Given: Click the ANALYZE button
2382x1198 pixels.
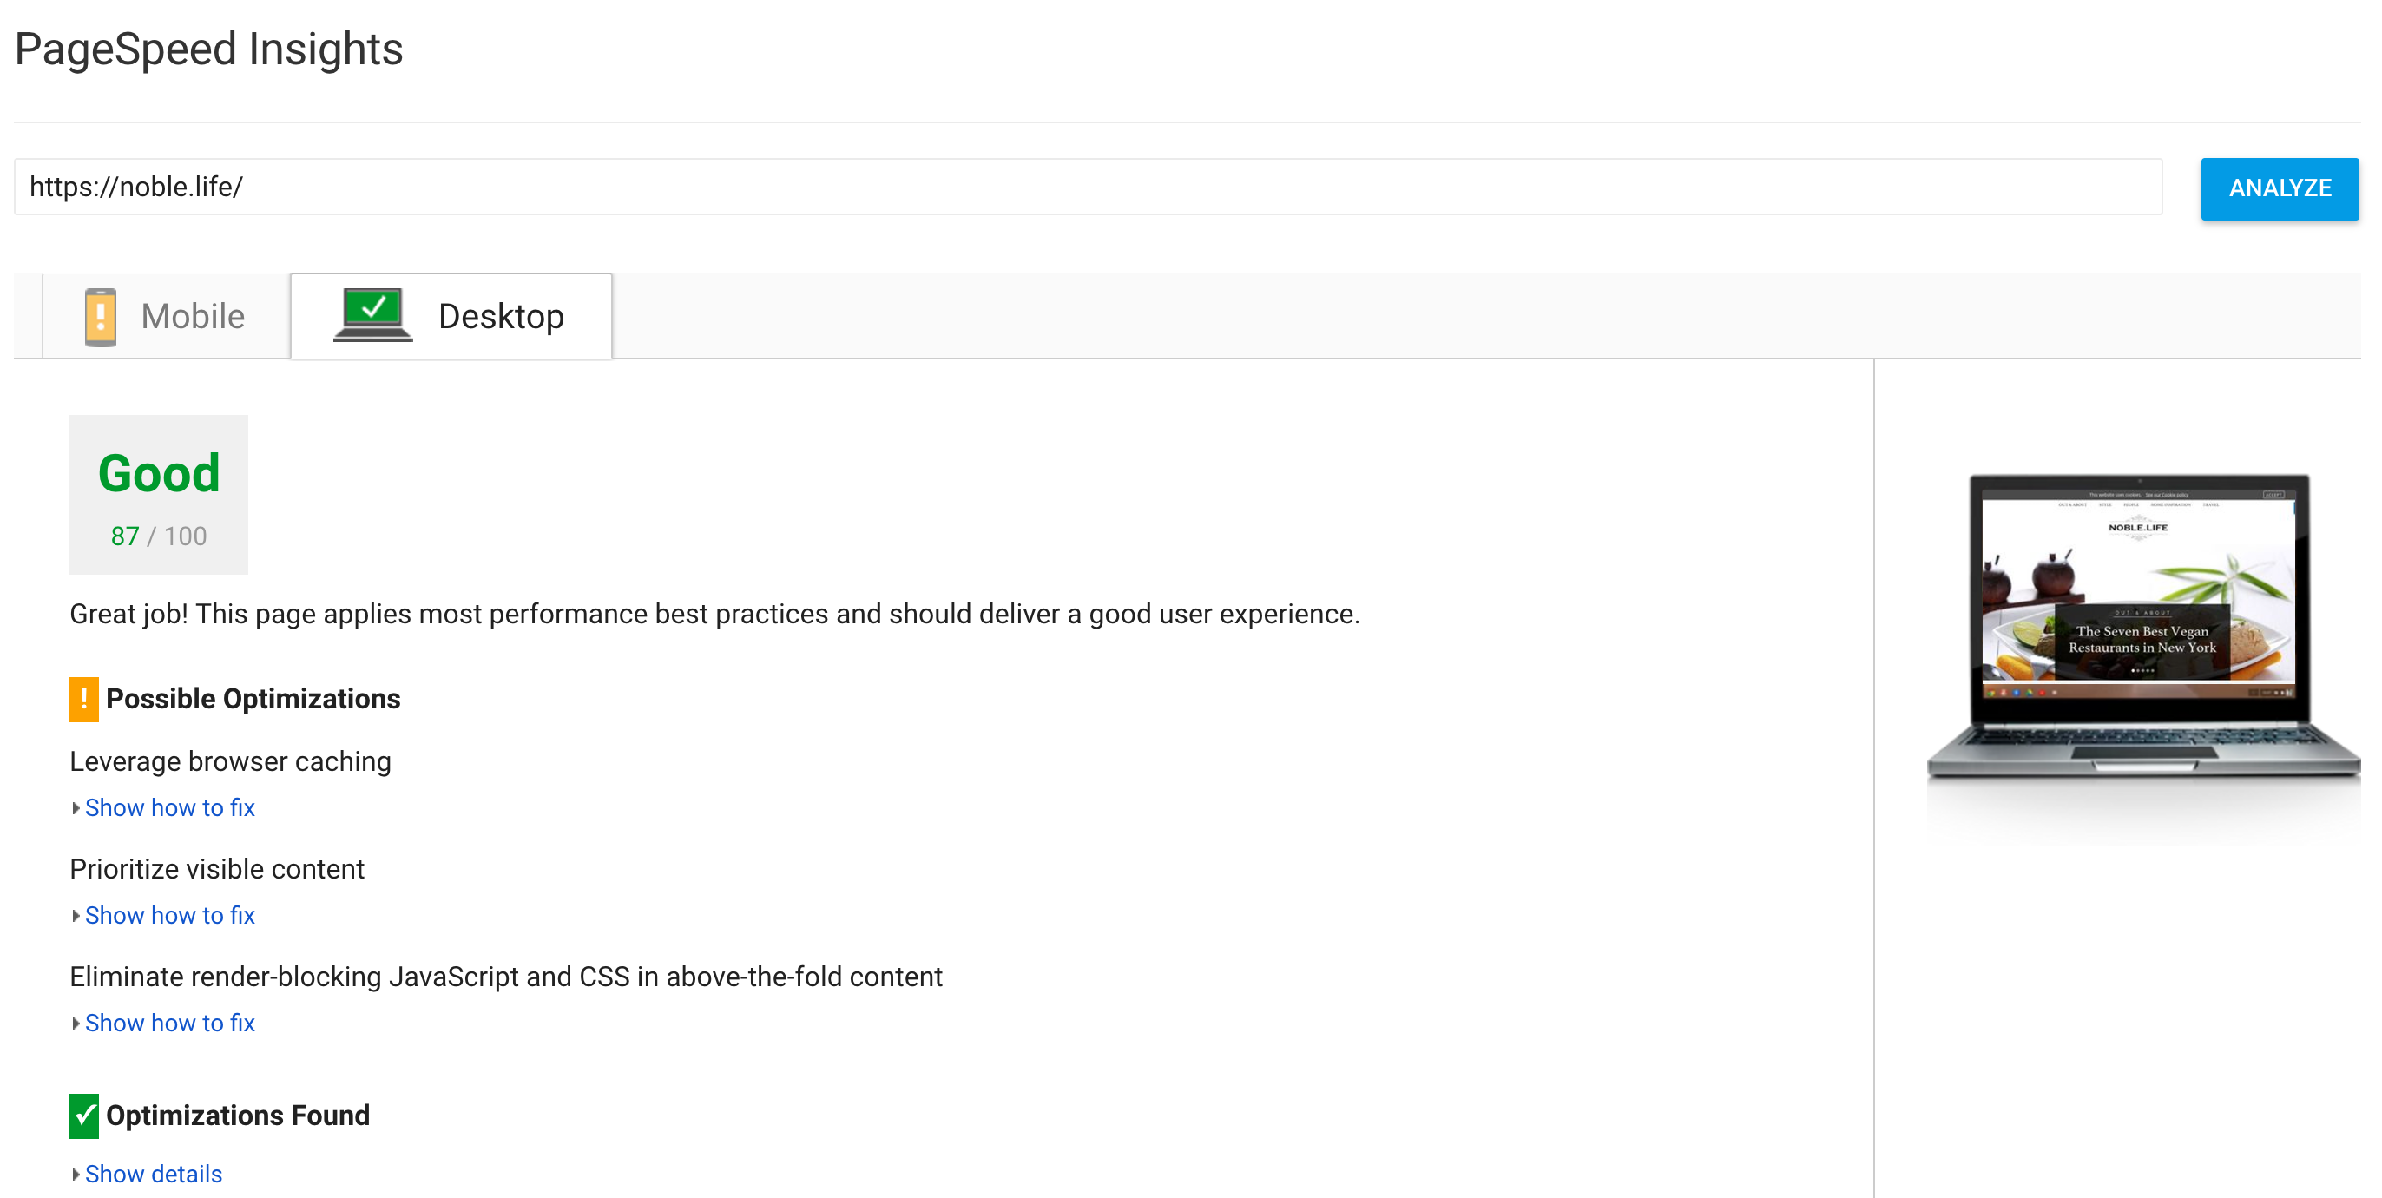Looking at the screenshot, I should 2279,188.
